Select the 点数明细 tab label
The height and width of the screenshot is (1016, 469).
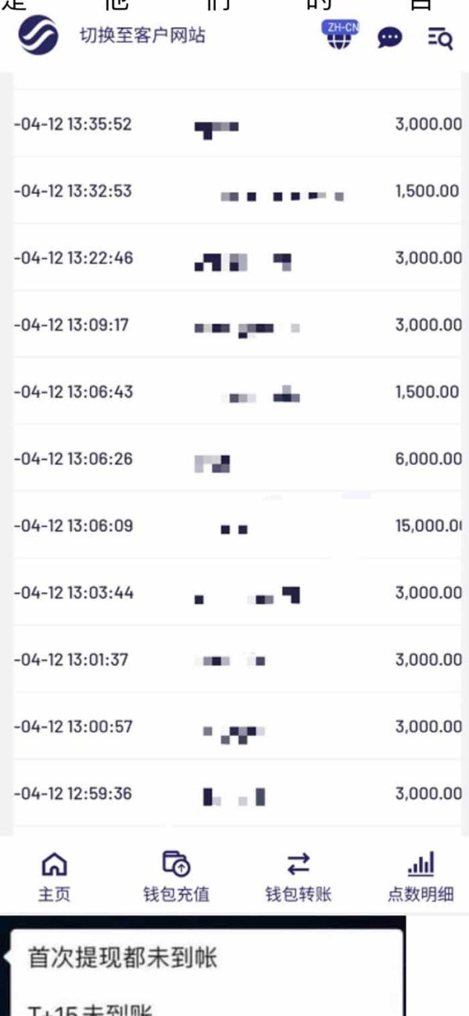[421, 893]
